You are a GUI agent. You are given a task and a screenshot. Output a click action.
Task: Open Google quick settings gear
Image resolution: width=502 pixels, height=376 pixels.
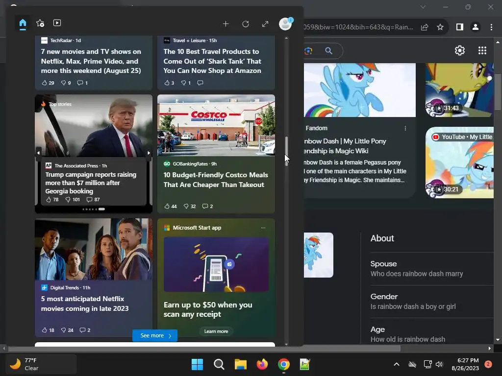[460, 50]
